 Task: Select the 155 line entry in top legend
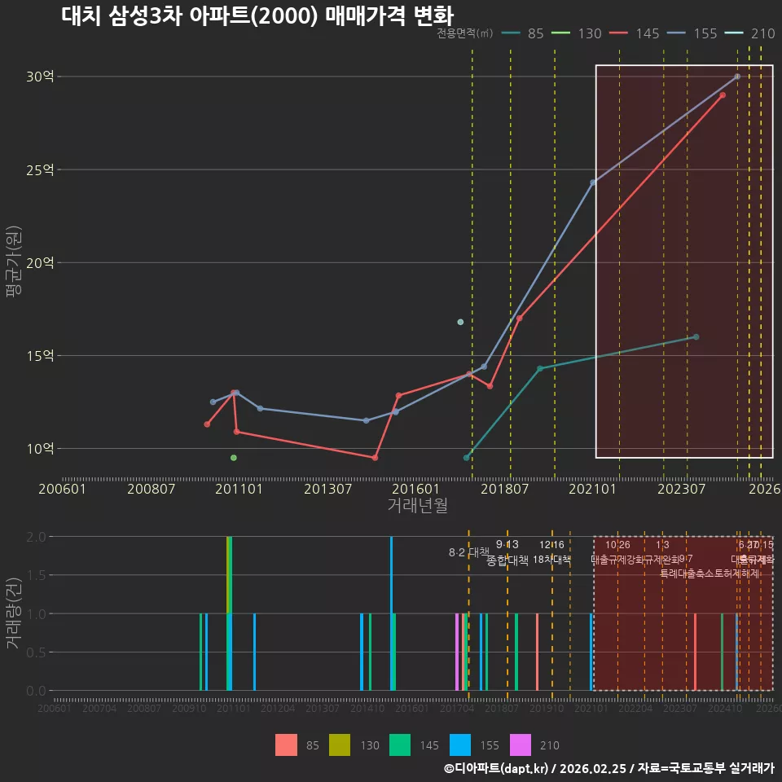pos(692,33)
